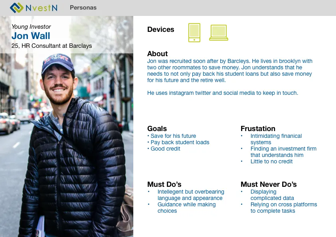The image size is (336, 237).
Task: Click the Must Do's heading
Action: (164, 184)
